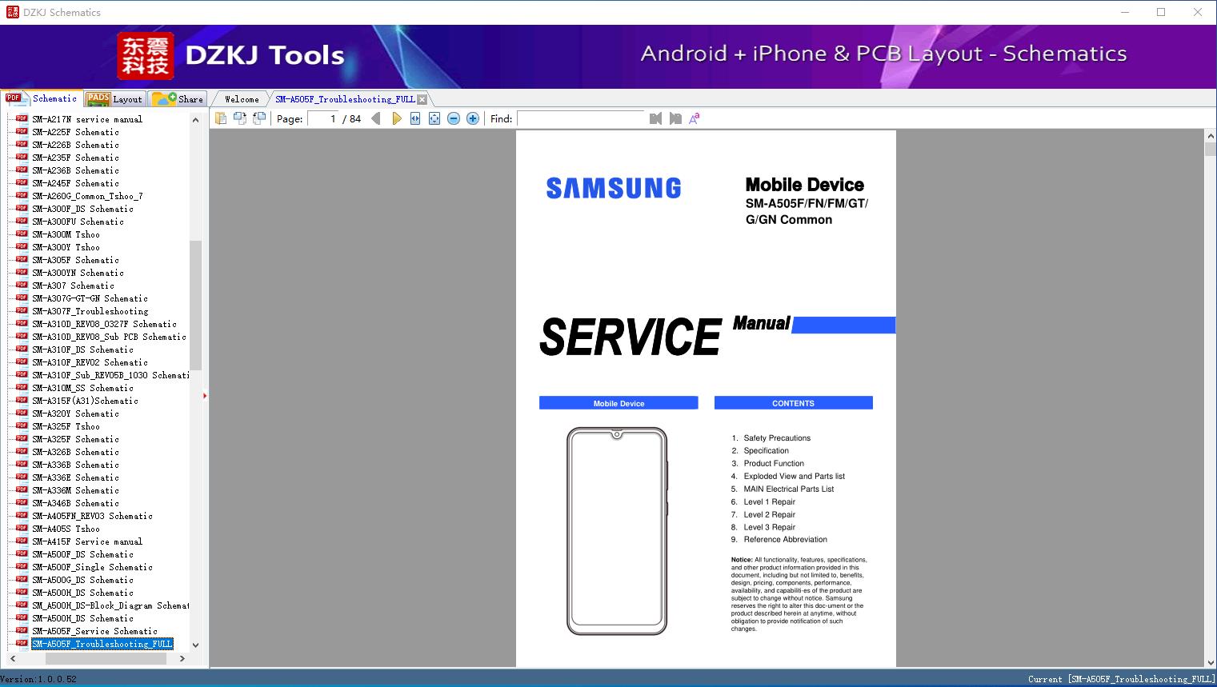Click the phone illustration on the page
1217x687 pixels.
pyautogui.click(x=617, y=531)
